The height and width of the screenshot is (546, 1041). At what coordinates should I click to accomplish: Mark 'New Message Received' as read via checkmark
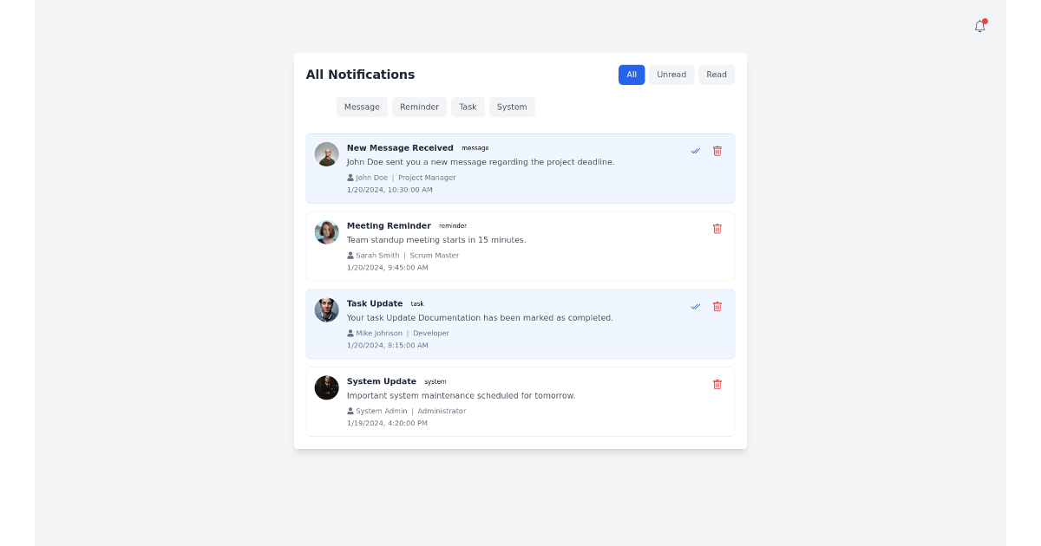tap(695, 151)
